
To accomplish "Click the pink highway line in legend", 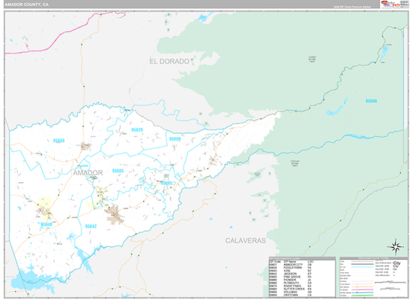I will 362,290.
